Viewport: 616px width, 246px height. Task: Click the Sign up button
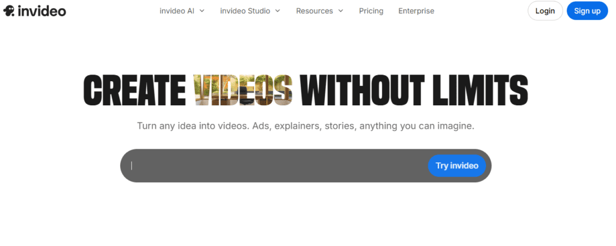click(x=587, y=11)
